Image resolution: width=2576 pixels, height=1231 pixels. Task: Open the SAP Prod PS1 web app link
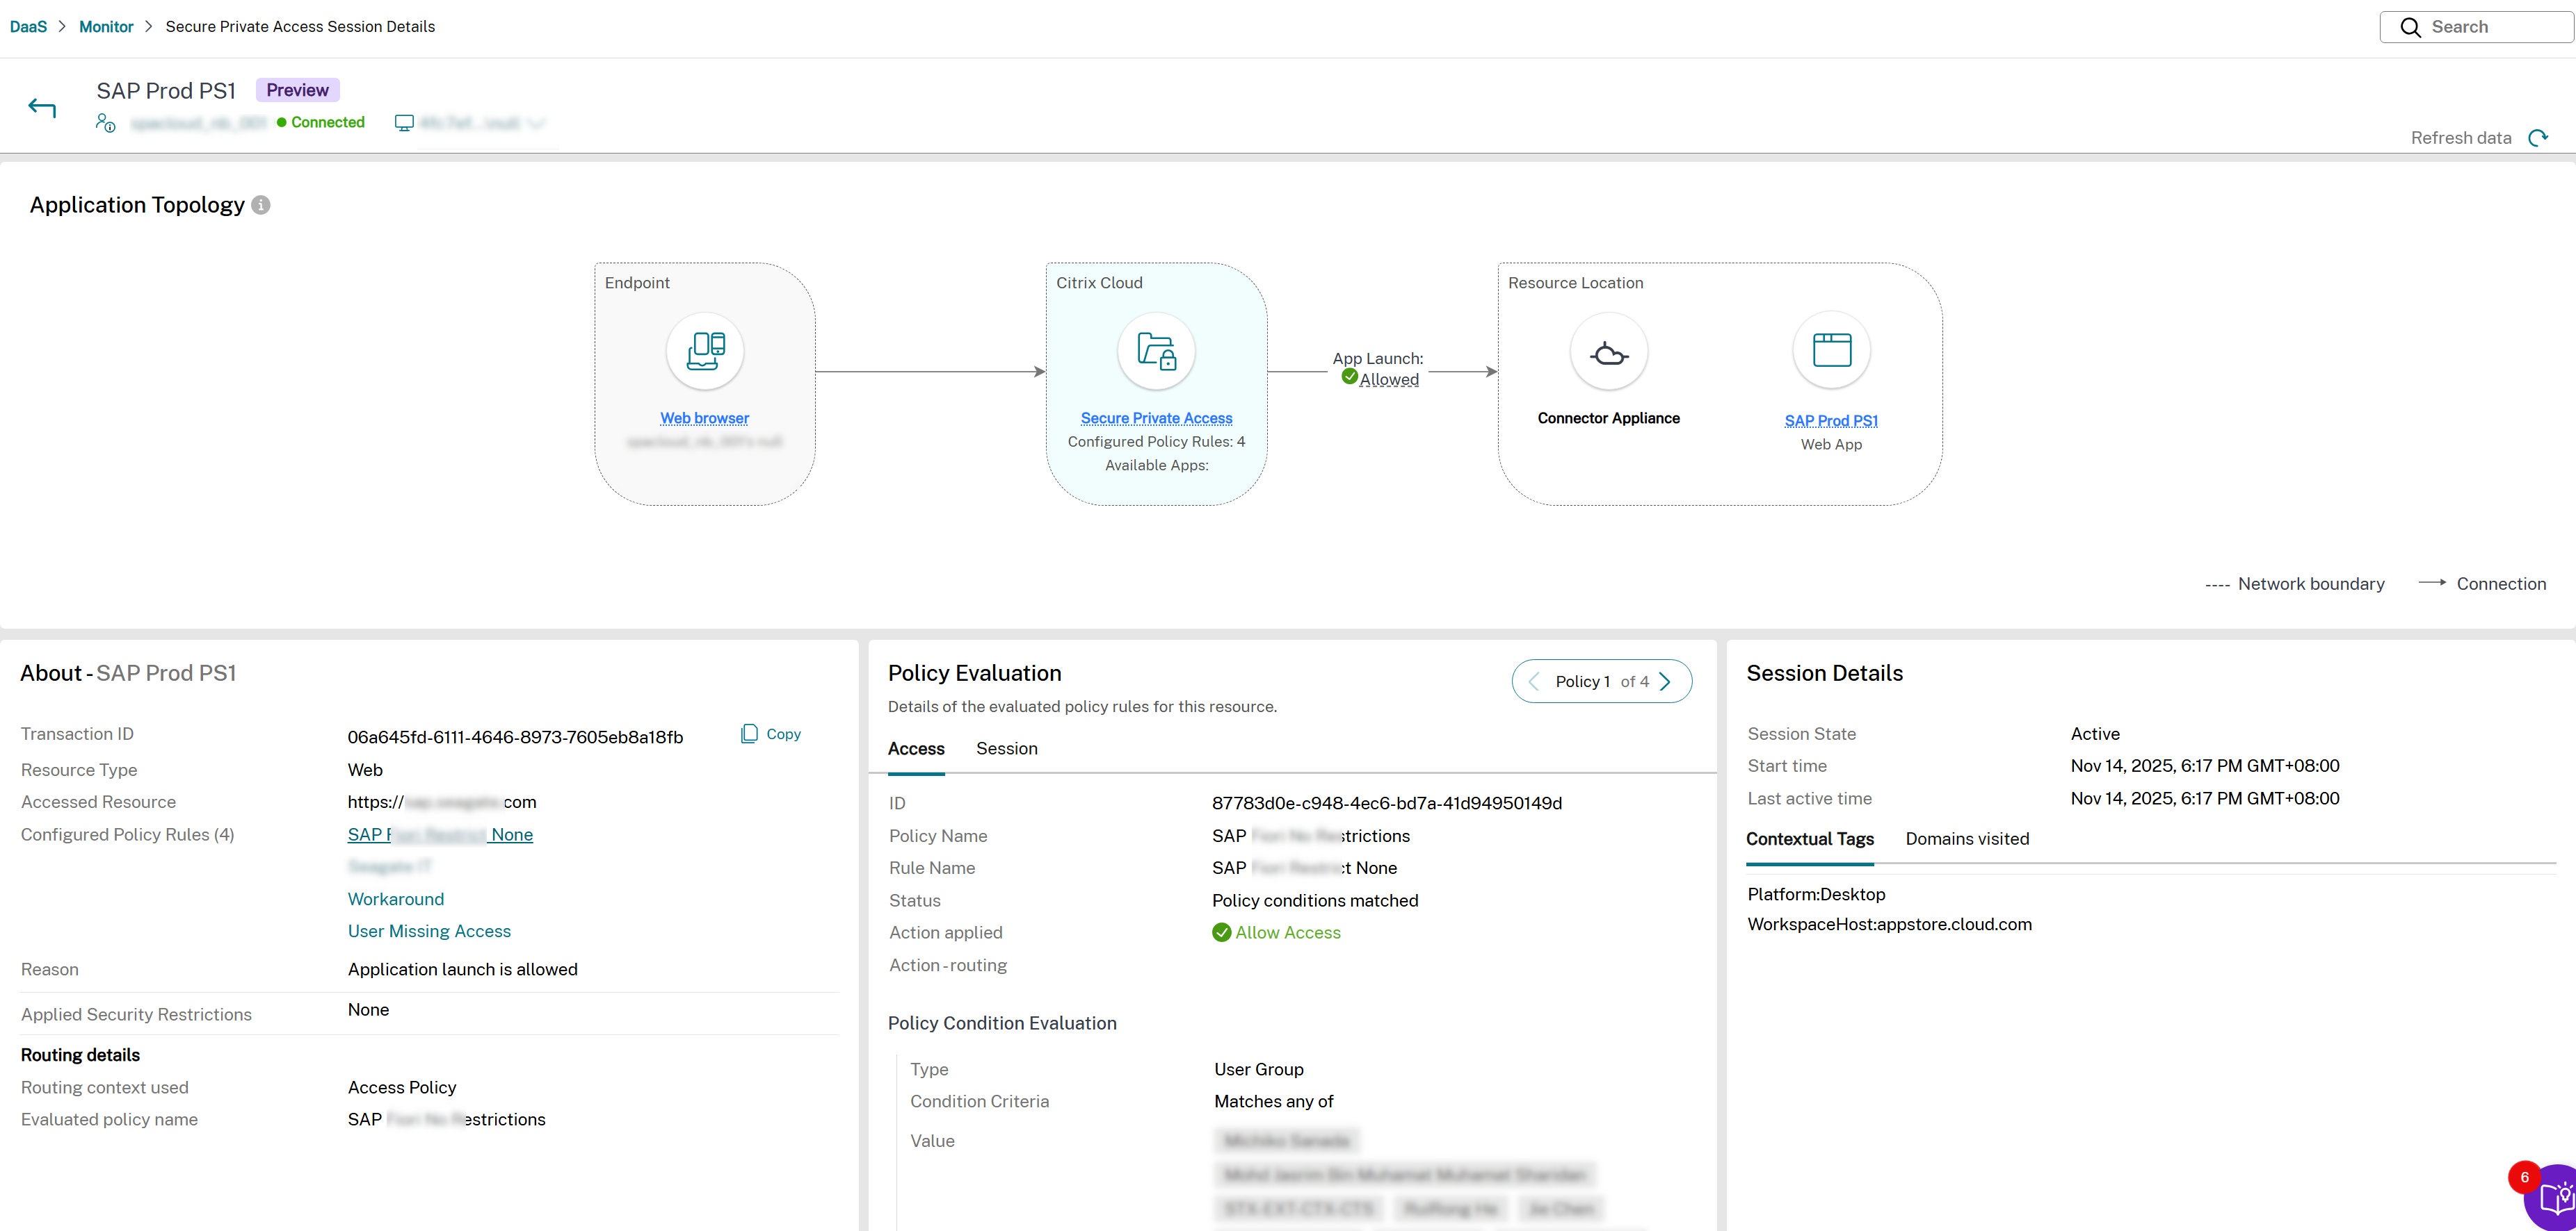[x=1830, y=421]
